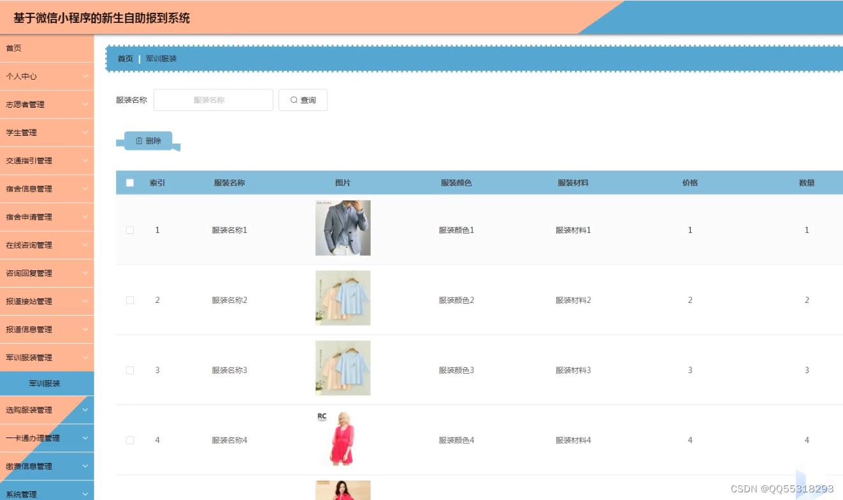Open the 首页 sidebar menu item
The height and width of the screenshot is (500, 843).
[47, 48]
